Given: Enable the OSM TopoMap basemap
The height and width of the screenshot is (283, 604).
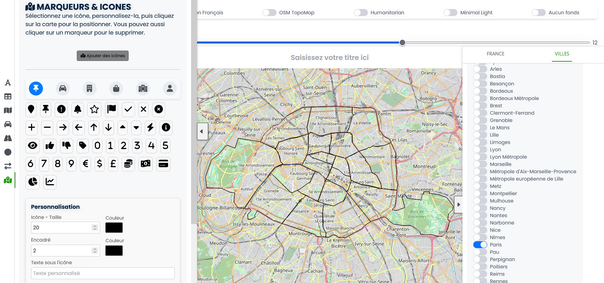Looking at the screenshot, I should pyautogui.click(x=270, y=13).
